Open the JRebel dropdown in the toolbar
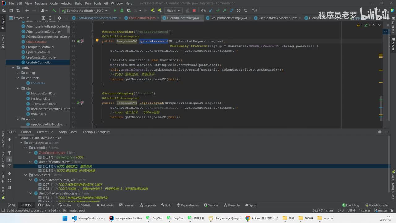 click(x=173, y=11)
